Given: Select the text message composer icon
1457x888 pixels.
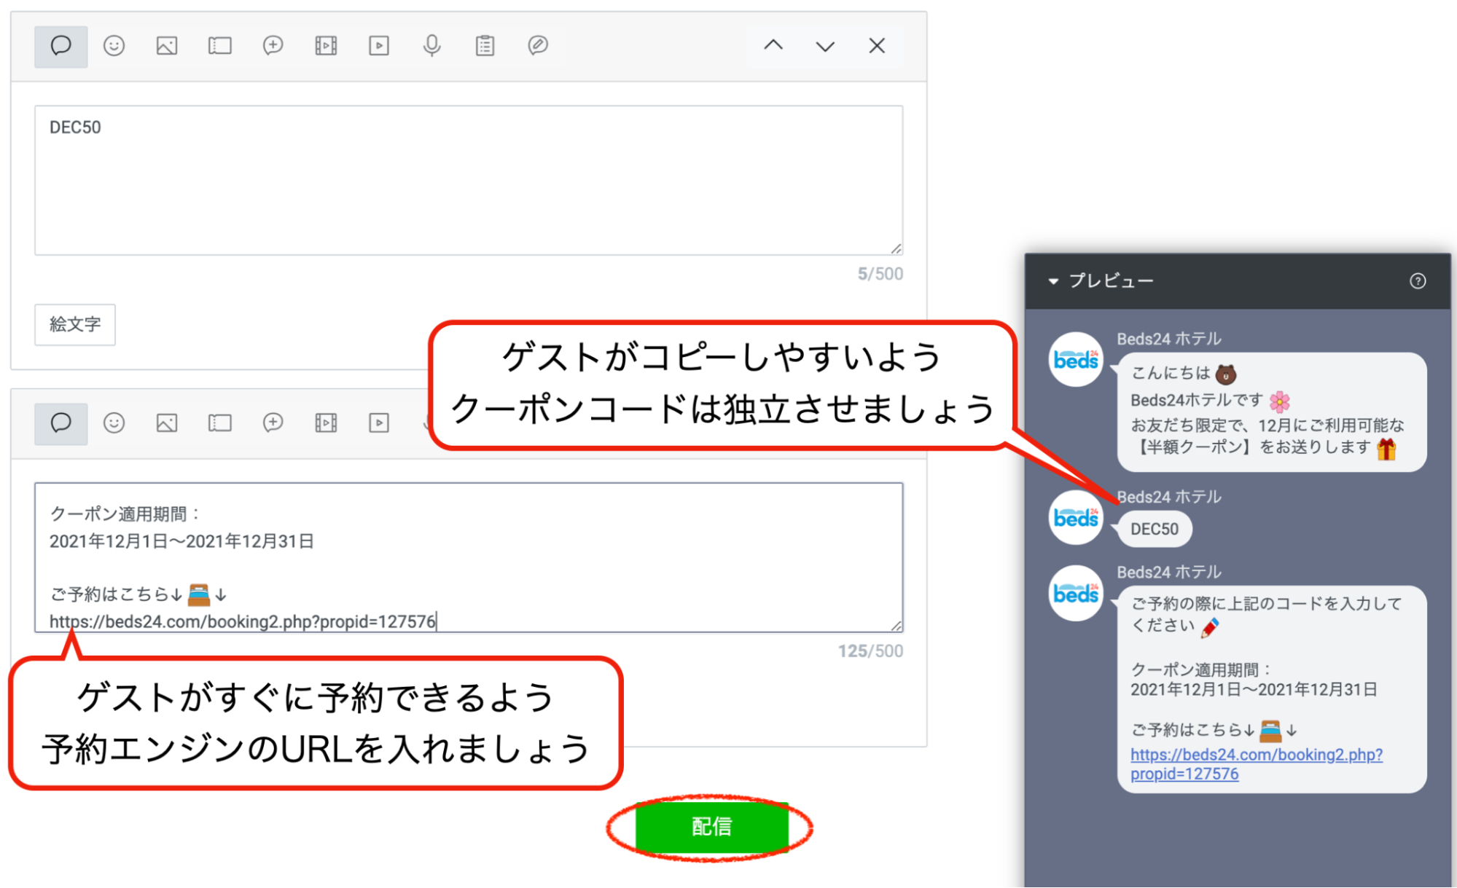Looking at the screenshot, I should pos(60,46).
